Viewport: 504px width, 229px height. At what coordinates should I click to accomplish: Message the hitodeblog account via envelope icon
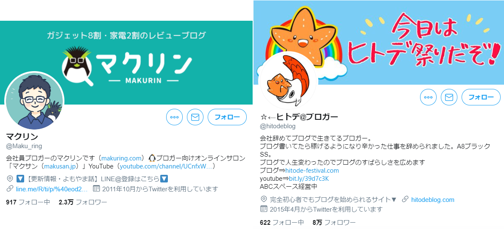point(449,97)
